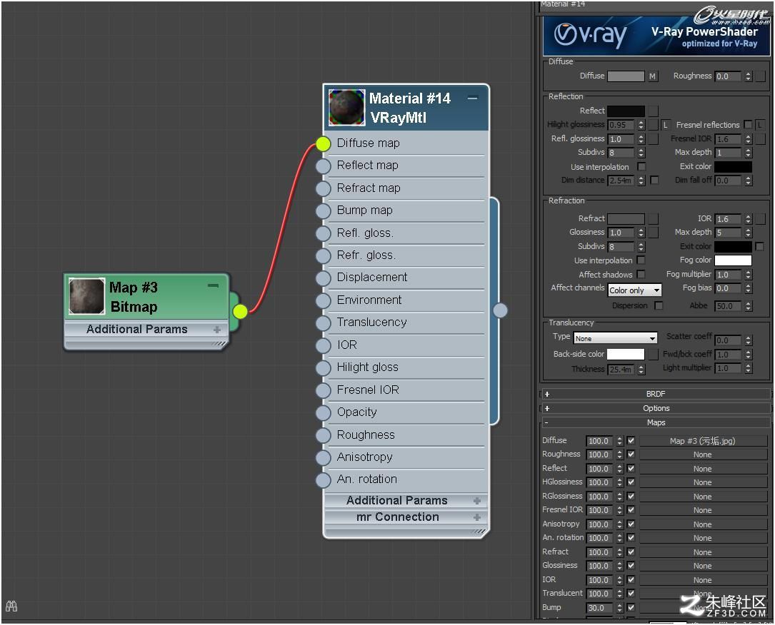Expand Additional Params on Map #3 node
Image resolution: width=775 pixels, height=625 pixels.
(216, 330)
